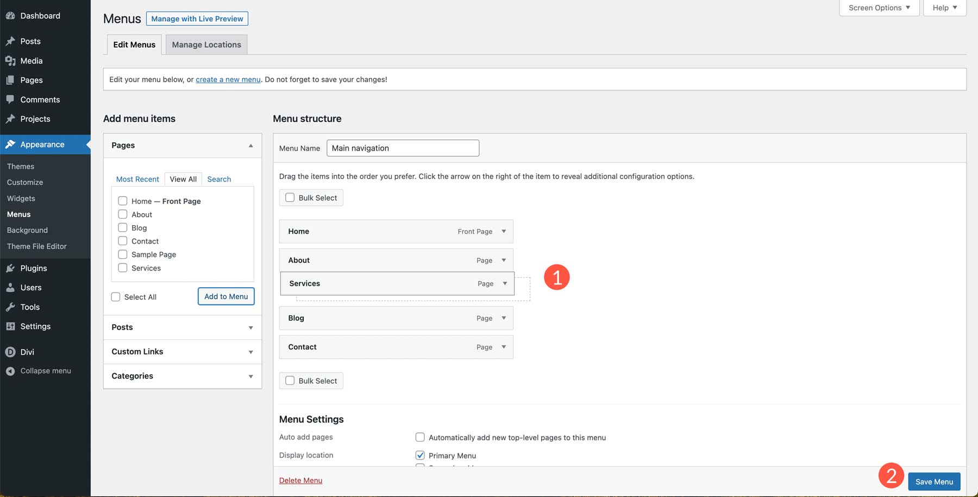This screenshot has height=497, width=978.
Task: Expand the Contact menu item options
Action: (x=504, y=347)
